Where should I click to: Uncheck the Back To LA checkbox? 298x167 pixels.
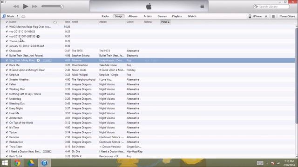[7, 156]
